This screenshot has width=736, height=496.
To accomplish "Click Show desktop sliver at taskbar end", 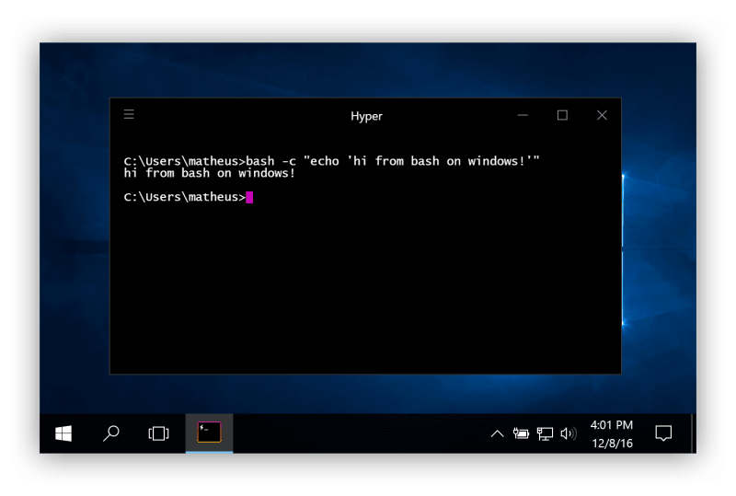I will point(693,433).
